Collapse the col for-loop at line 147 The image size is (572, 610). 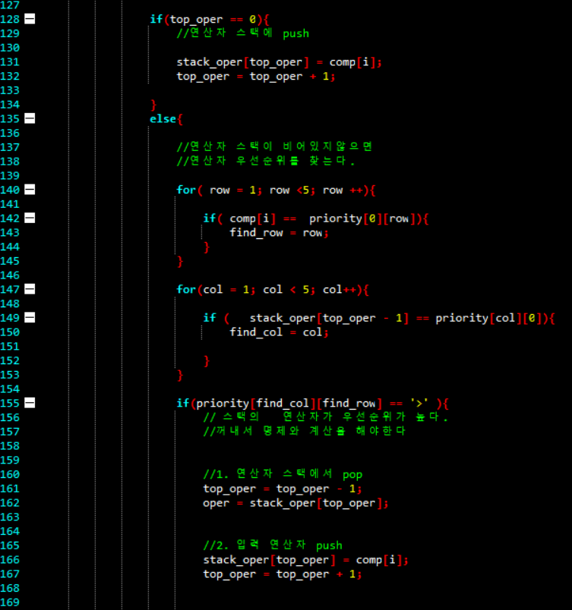[x=30, y=289]
